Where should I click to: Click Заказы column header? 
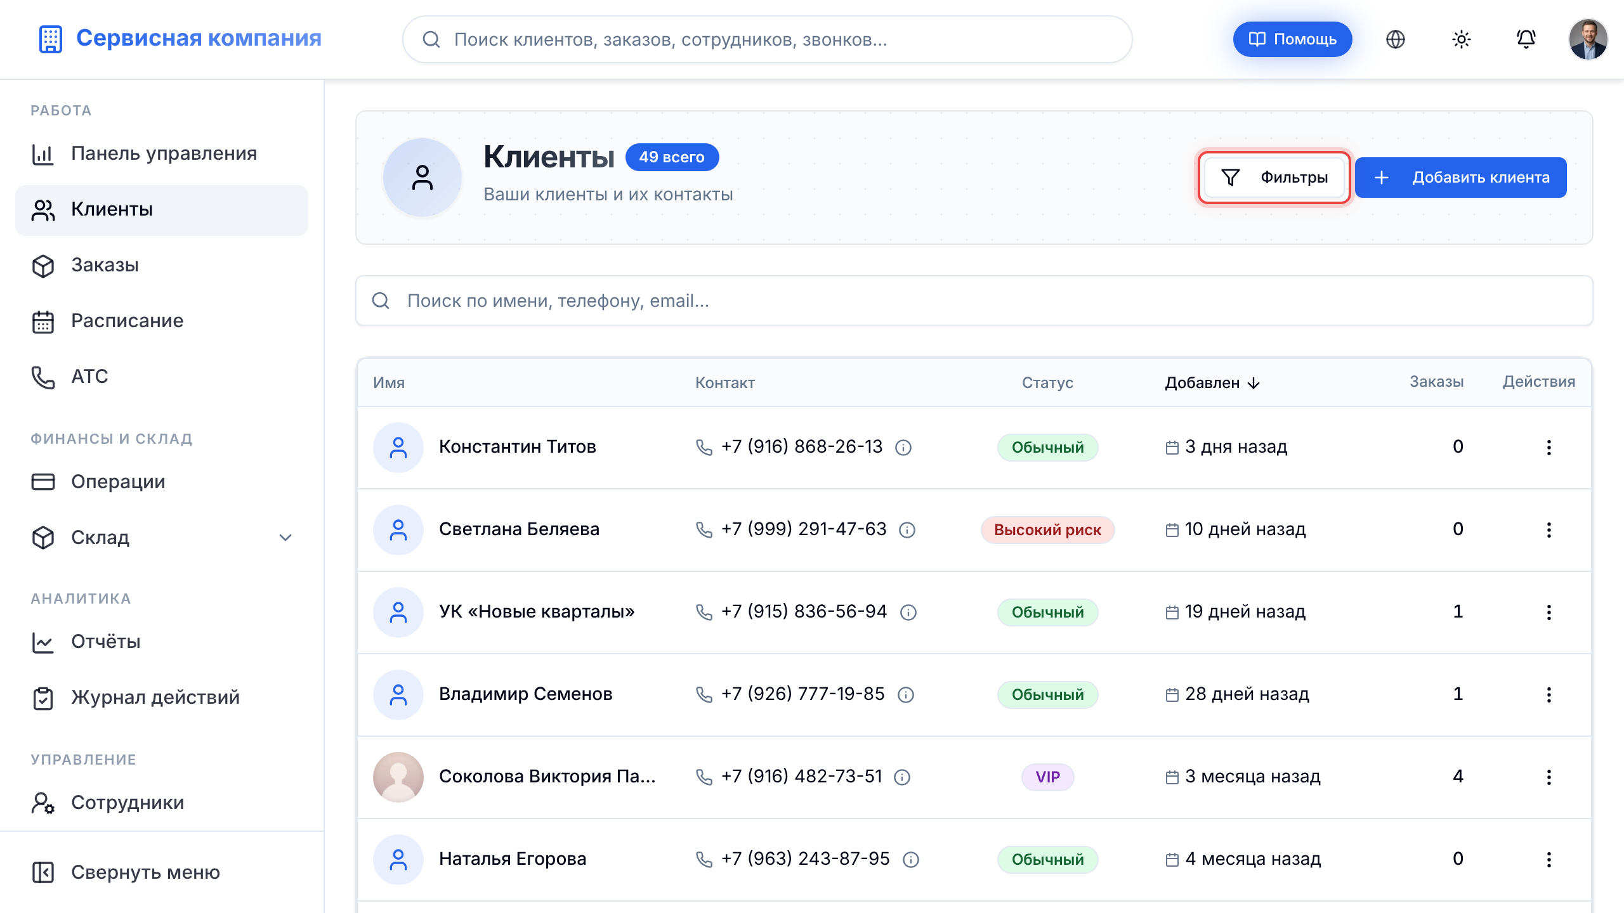[x=1436, y=382]
